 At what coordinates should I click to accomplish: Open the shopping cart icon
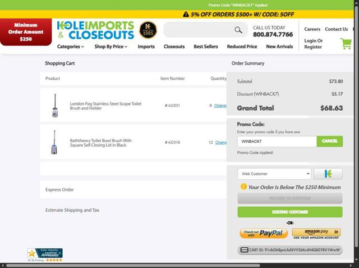pyautogui.click(x=346, y=44)
